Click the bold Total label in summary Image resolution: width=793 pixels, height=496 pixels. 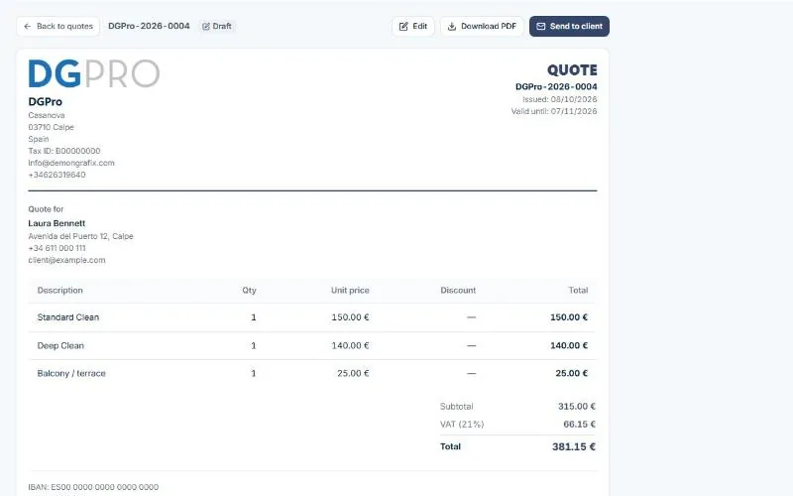(x=450, y=446)
